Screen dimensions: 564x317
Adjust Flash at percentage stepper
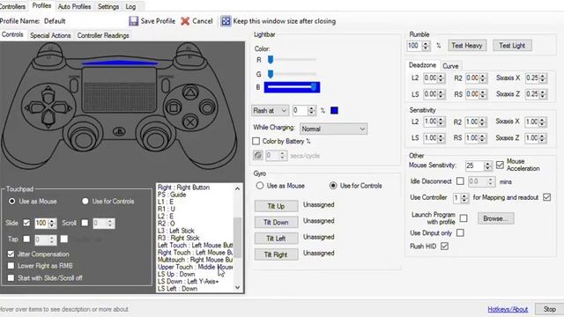tap(311, 111)
